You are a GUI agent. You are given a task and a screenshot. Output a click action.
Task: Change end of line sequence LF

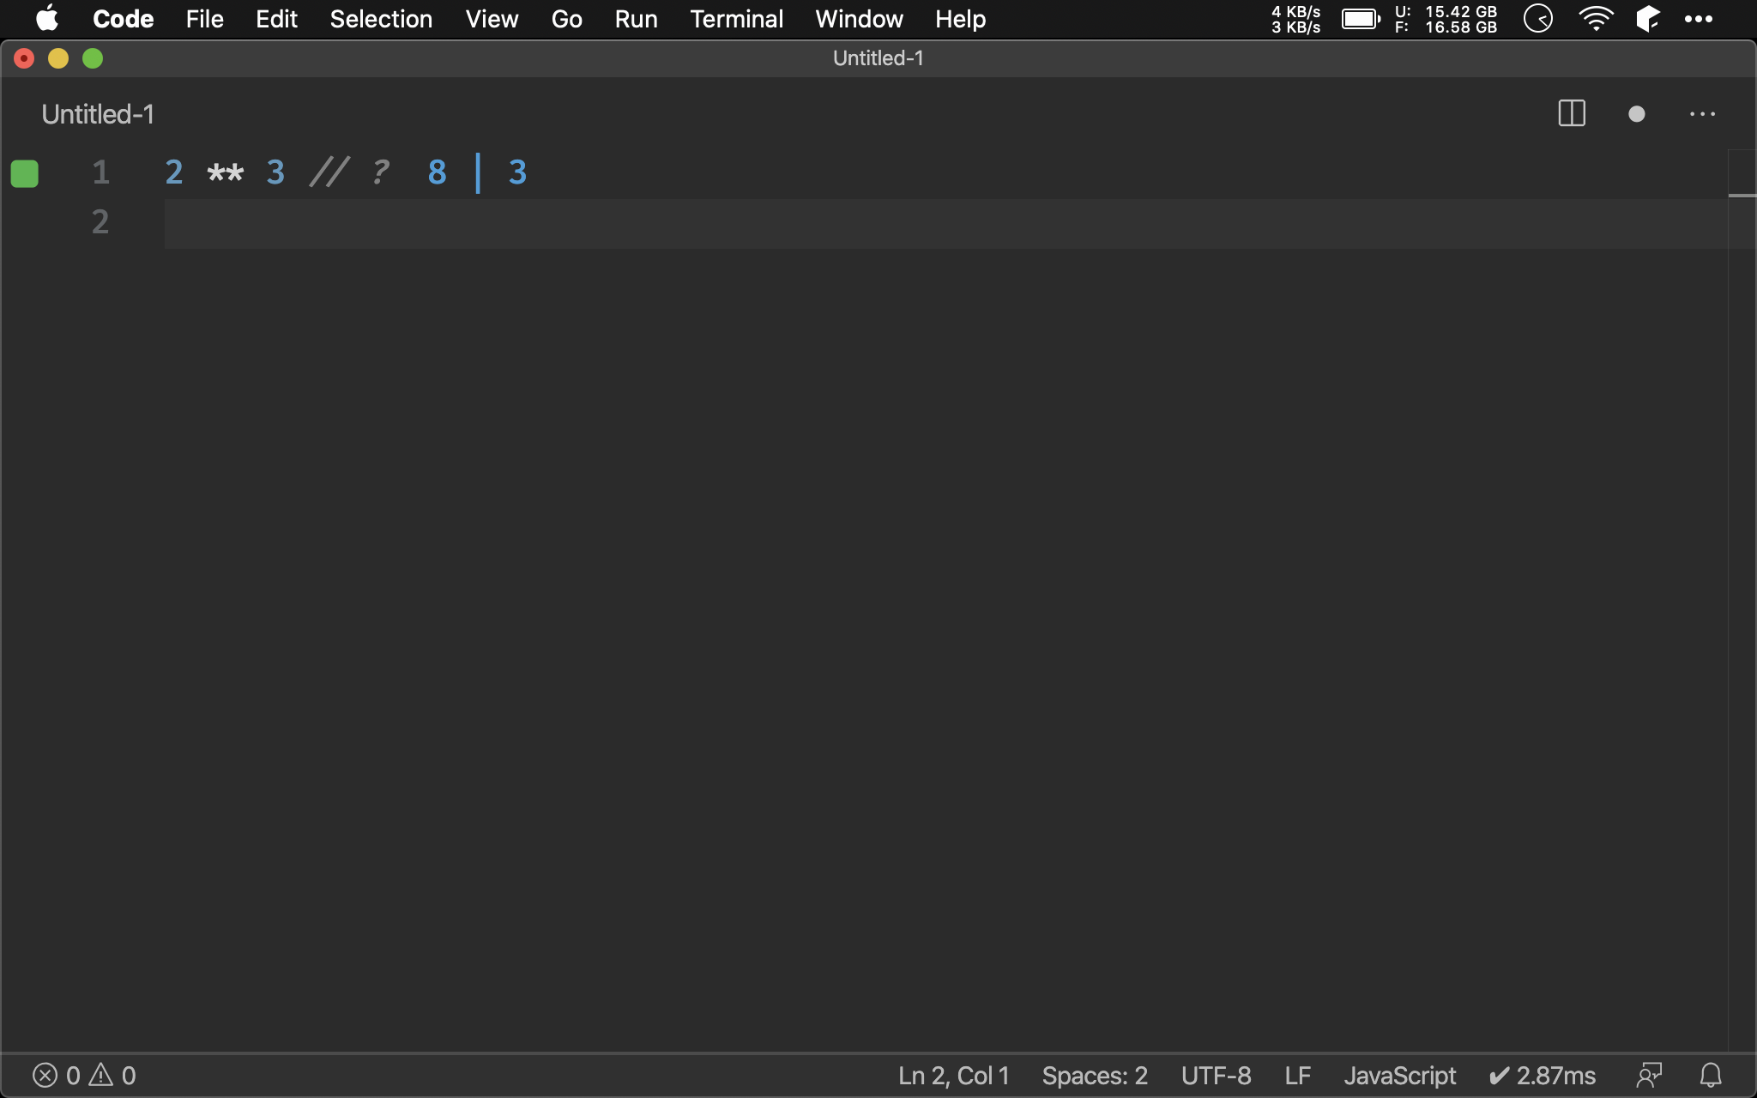(1297, 1075)
